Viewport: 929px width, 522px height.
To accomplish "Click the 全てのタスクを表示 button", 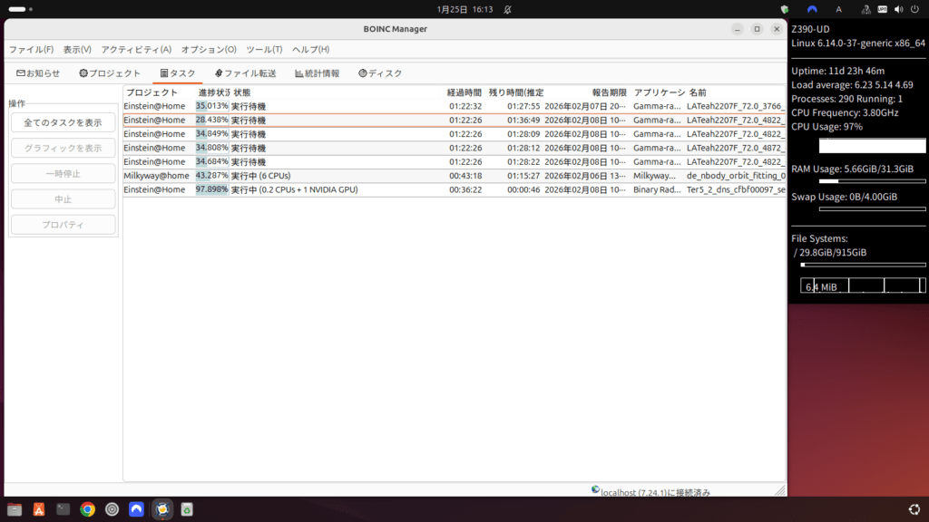I will point(63,122).
